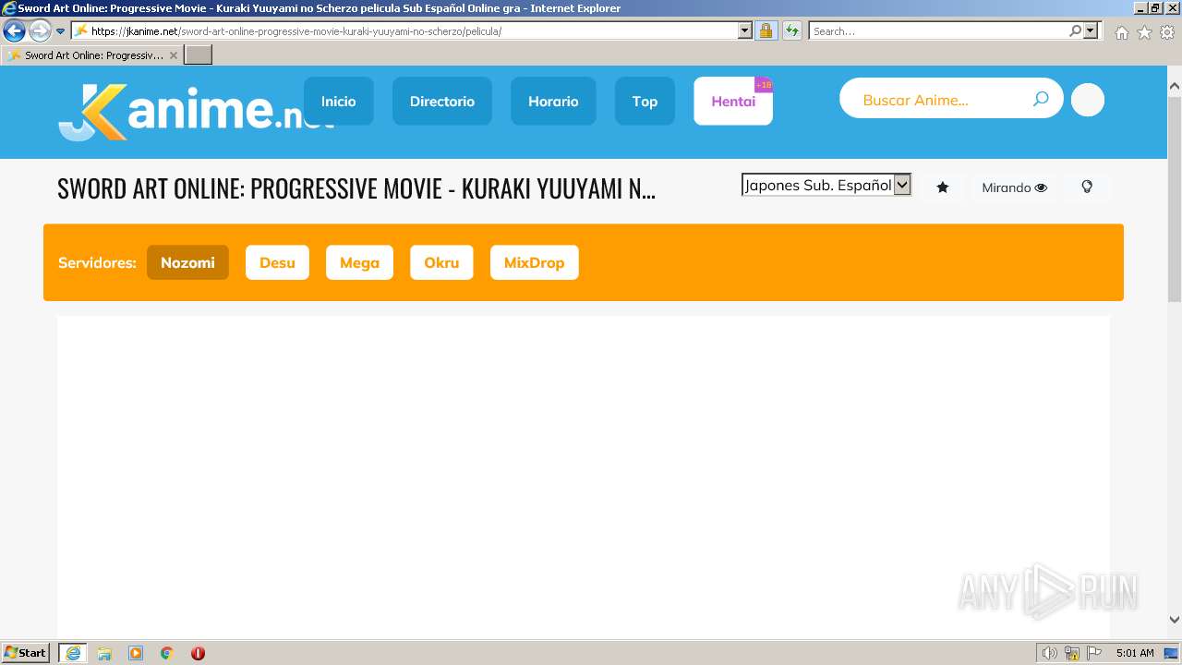The width and height of the screenshot is (1182, 665).
Task: Click the refresh page icon
Action: [792, 30]
